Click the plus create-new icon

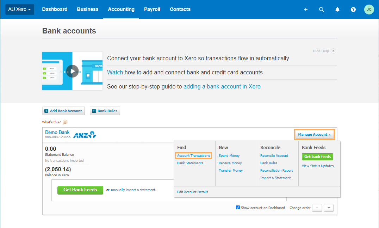(x=305, y=10)
